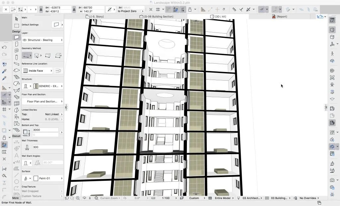This screenshot has height=206, width=340.
Task: Open the Inside Face reference line dropdown
Action: pos(37,71)
